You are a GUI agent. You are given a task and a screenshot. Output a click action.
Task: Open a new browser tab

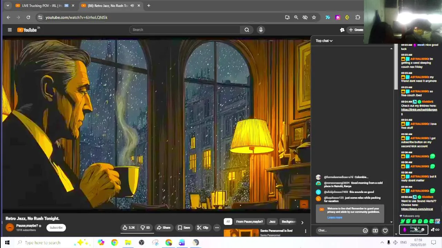tap(148, 6)
